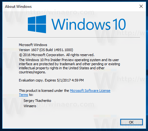Viewport: 148px width, 131px height.
Task: Click the 'This product is licensed under the' text
Action: coord(44,91)
